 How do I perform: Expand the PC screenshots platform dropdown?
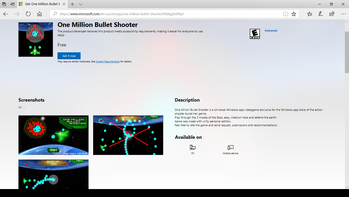coord(22,107)
